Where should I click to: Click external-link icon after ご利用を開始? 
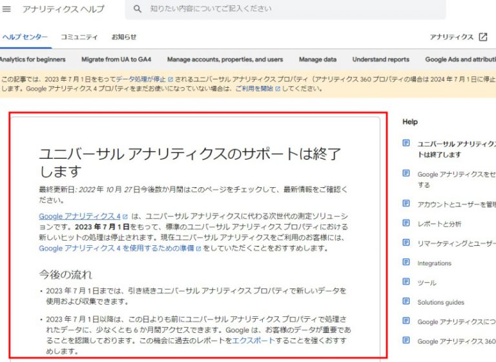pos(278,89)
